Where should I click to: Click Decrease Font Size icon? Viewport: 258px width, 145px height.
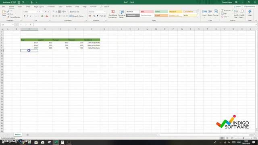(x=48, y=12)
